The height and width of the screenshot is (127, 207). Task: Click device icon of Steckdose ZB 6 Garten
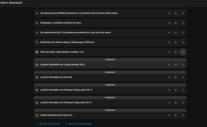37,115
